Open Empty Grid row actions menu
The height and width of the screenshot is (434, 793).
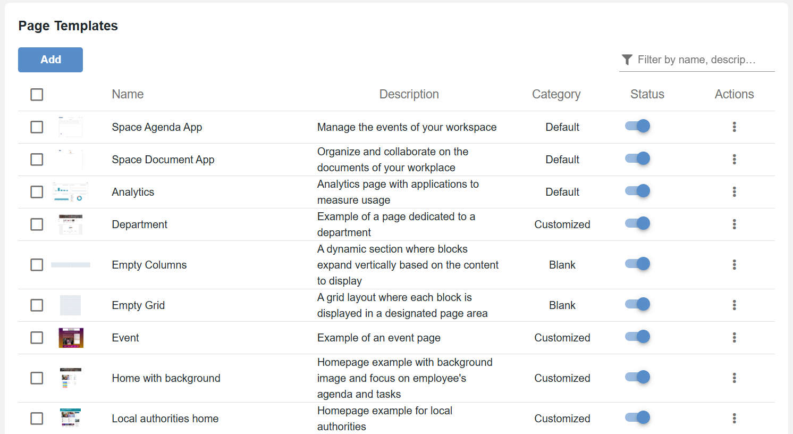coord(734,305)
